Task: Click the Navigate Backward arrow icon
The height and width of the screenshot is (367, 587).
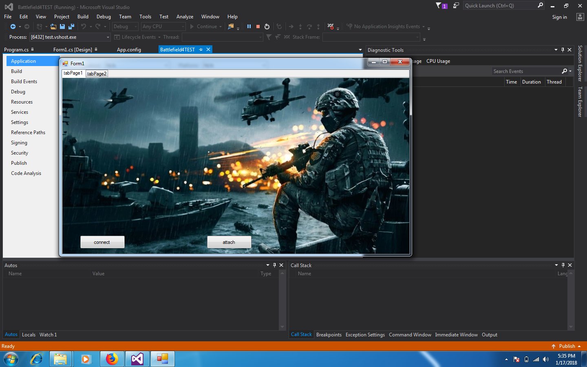Action: pyautogui.click(x=13, y=27)
